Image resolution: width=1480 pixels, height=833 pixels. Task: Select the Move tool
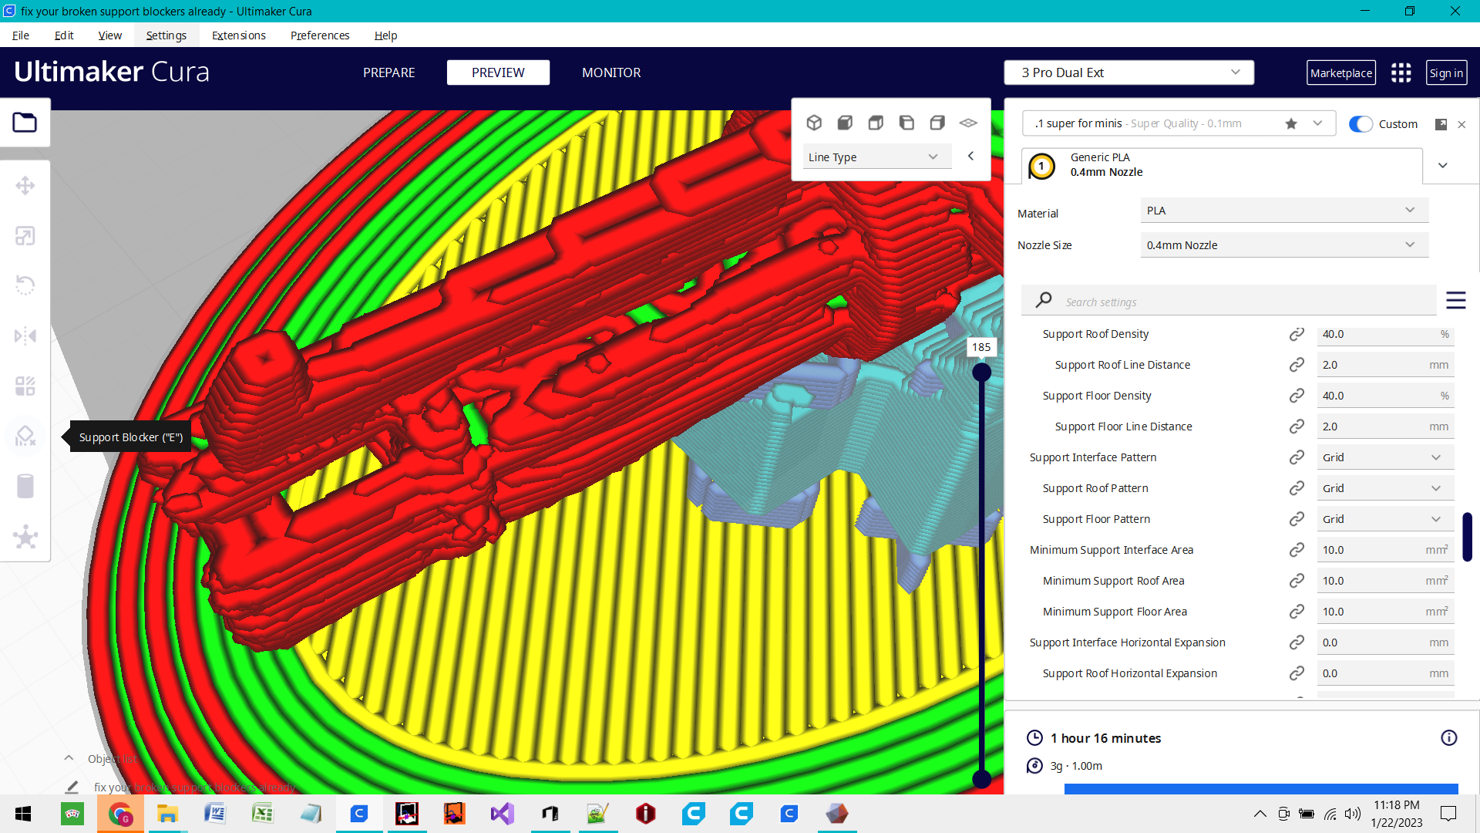coord(25,186)
